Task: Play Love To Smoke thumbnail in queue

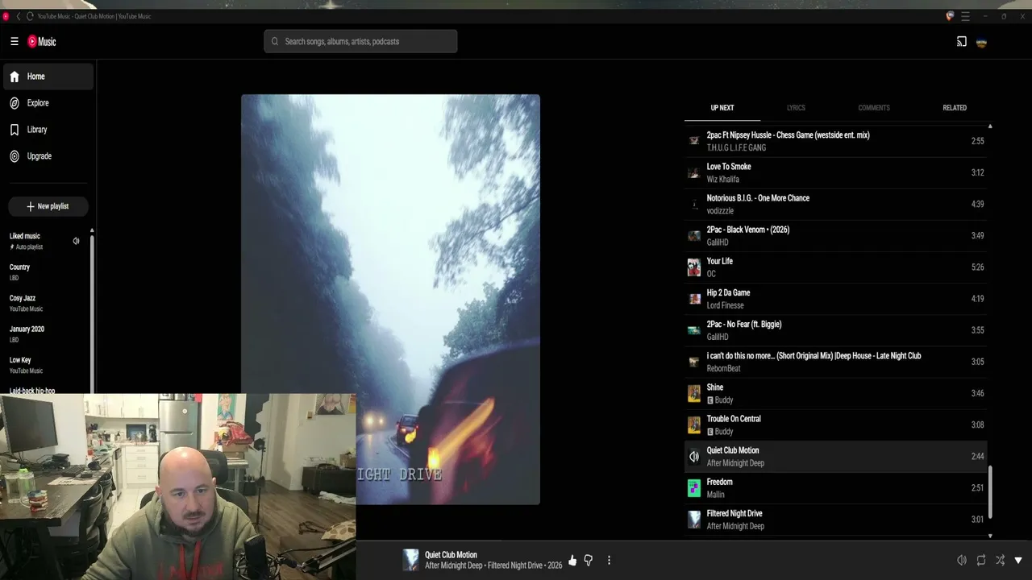Action: pos(693,172)
